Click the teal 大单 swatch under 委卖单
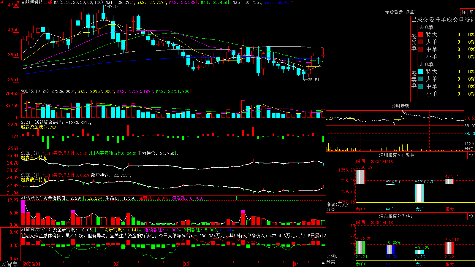Image resolution: width=475 pixels, height=267 pixels. tap(420, 79)
